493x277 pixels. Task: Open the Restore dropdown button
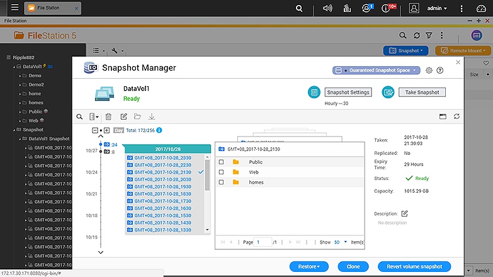309,266
